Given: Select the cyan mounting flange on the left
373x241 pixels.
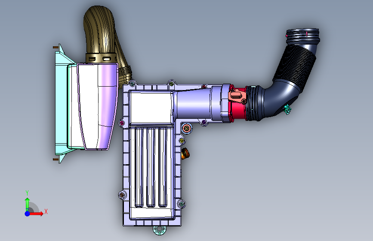Looking at the screenshot, I should [62, 103].
